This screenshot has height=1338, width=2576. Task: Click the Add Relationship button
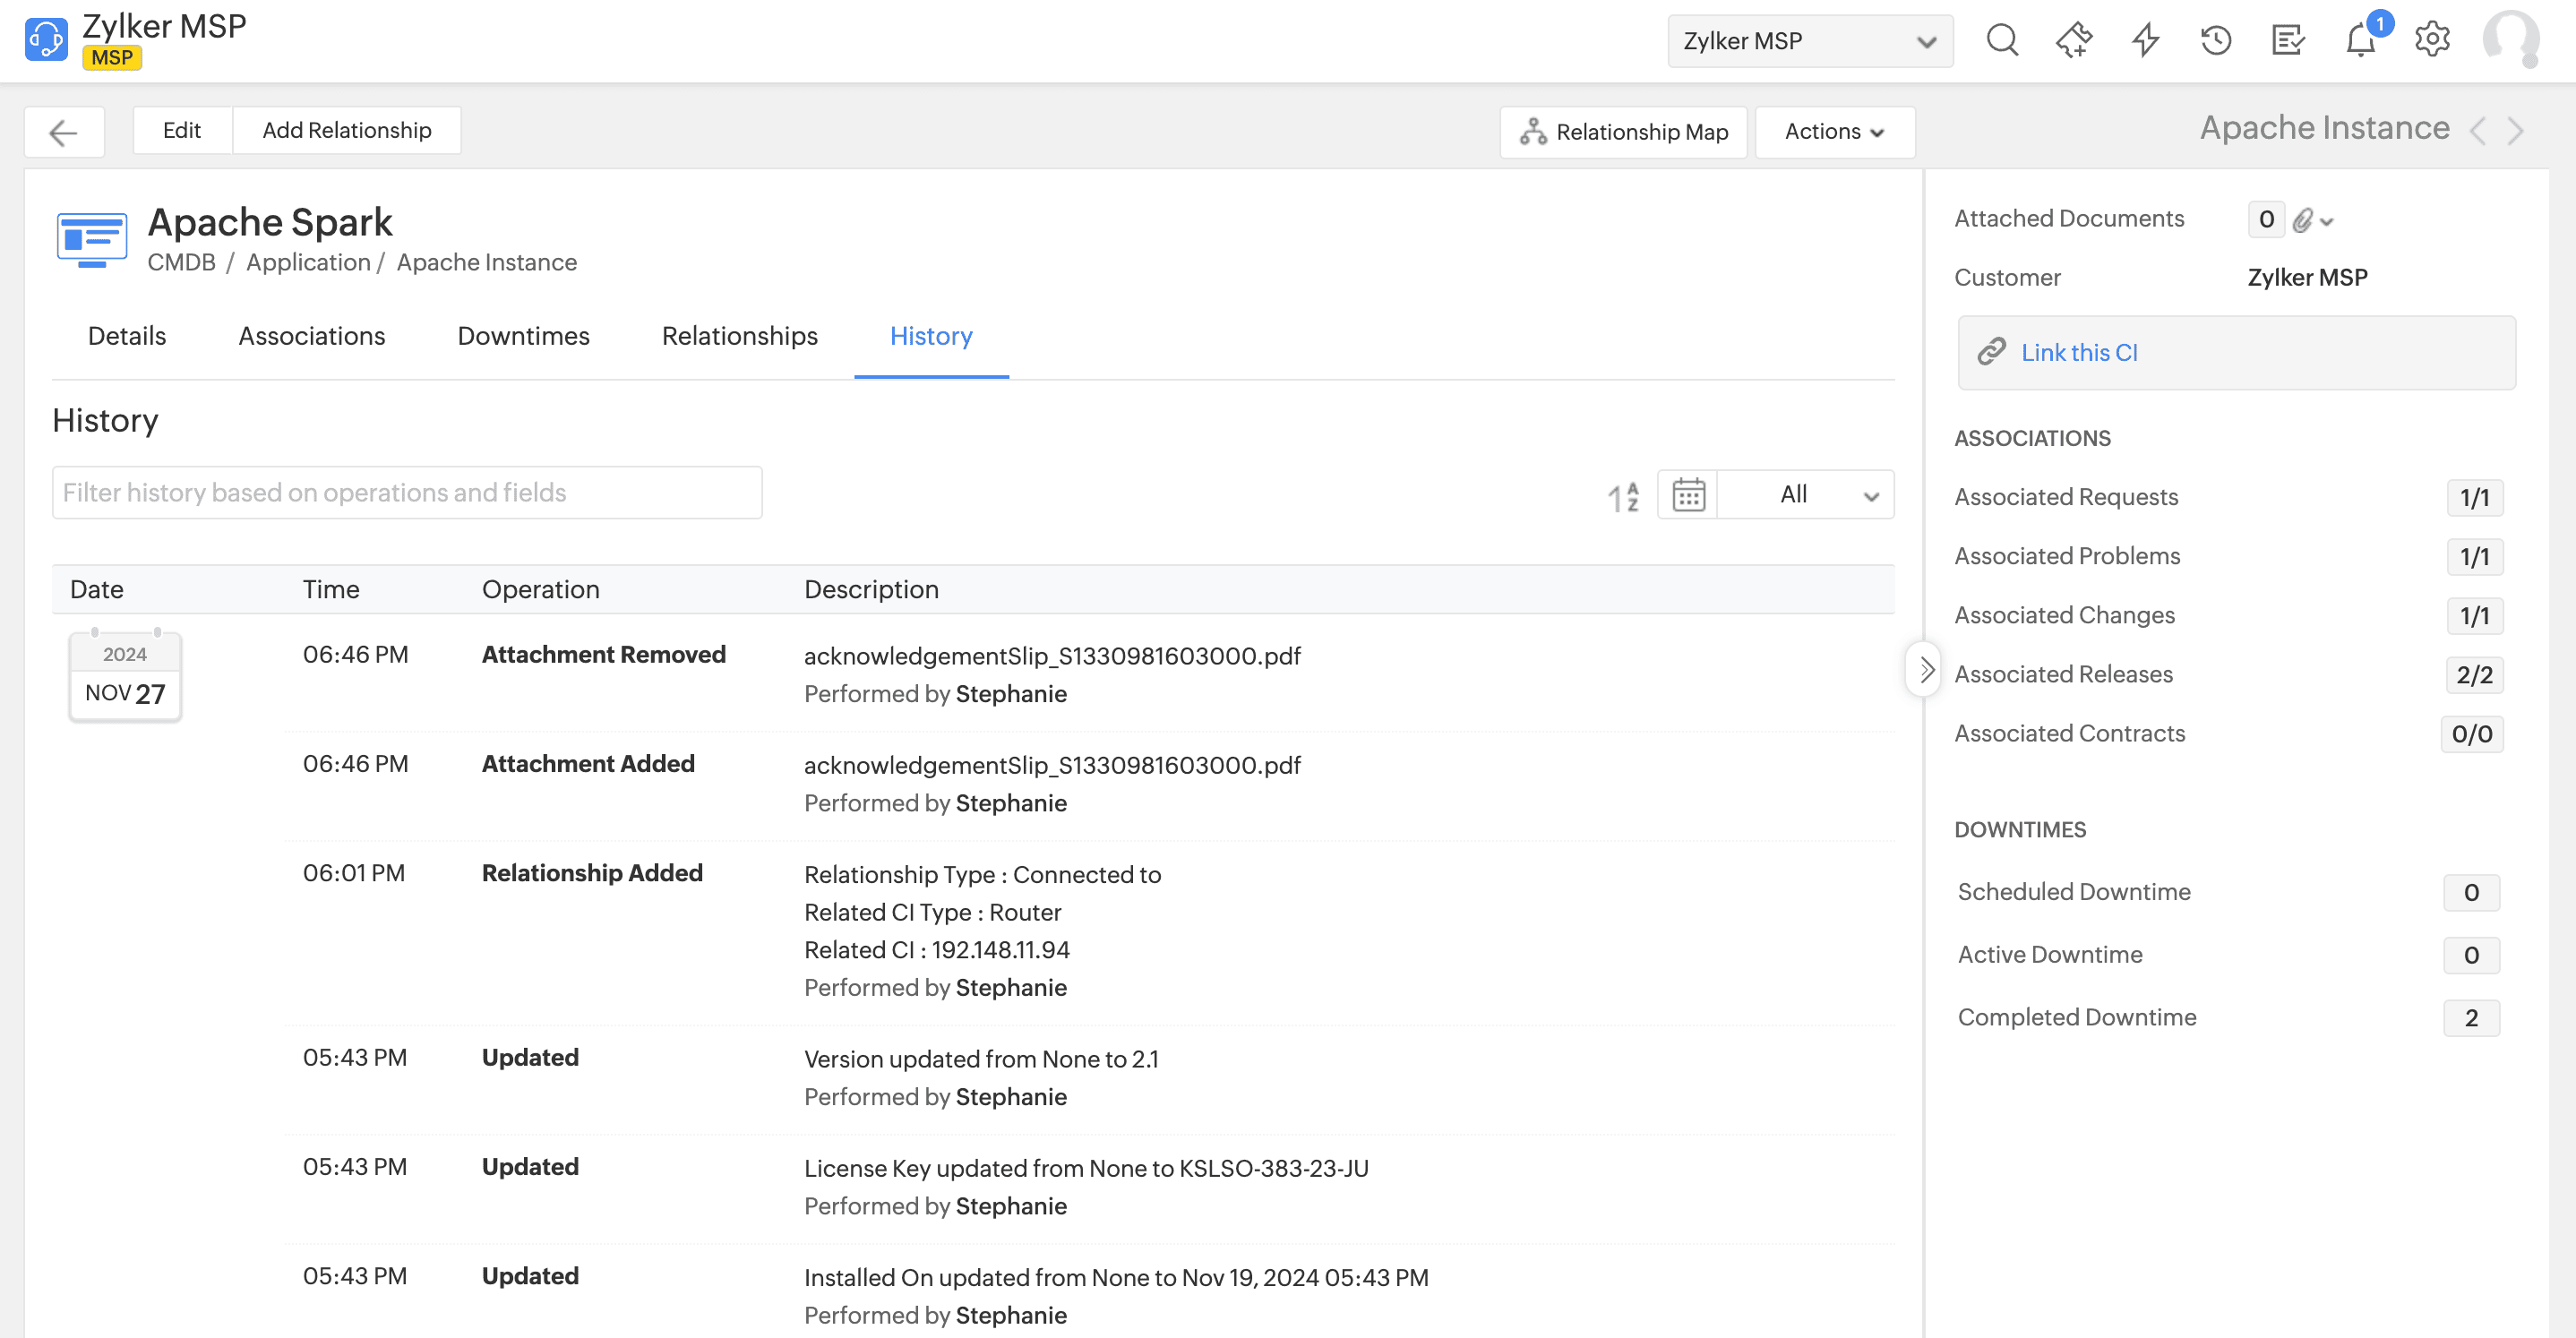coord(346,131)
